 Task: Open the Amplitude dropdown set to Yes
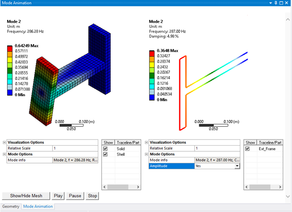click(237, 166)
